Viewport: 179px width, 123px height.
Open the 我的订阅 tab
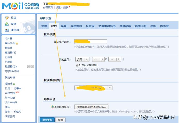tap(141, 26)
